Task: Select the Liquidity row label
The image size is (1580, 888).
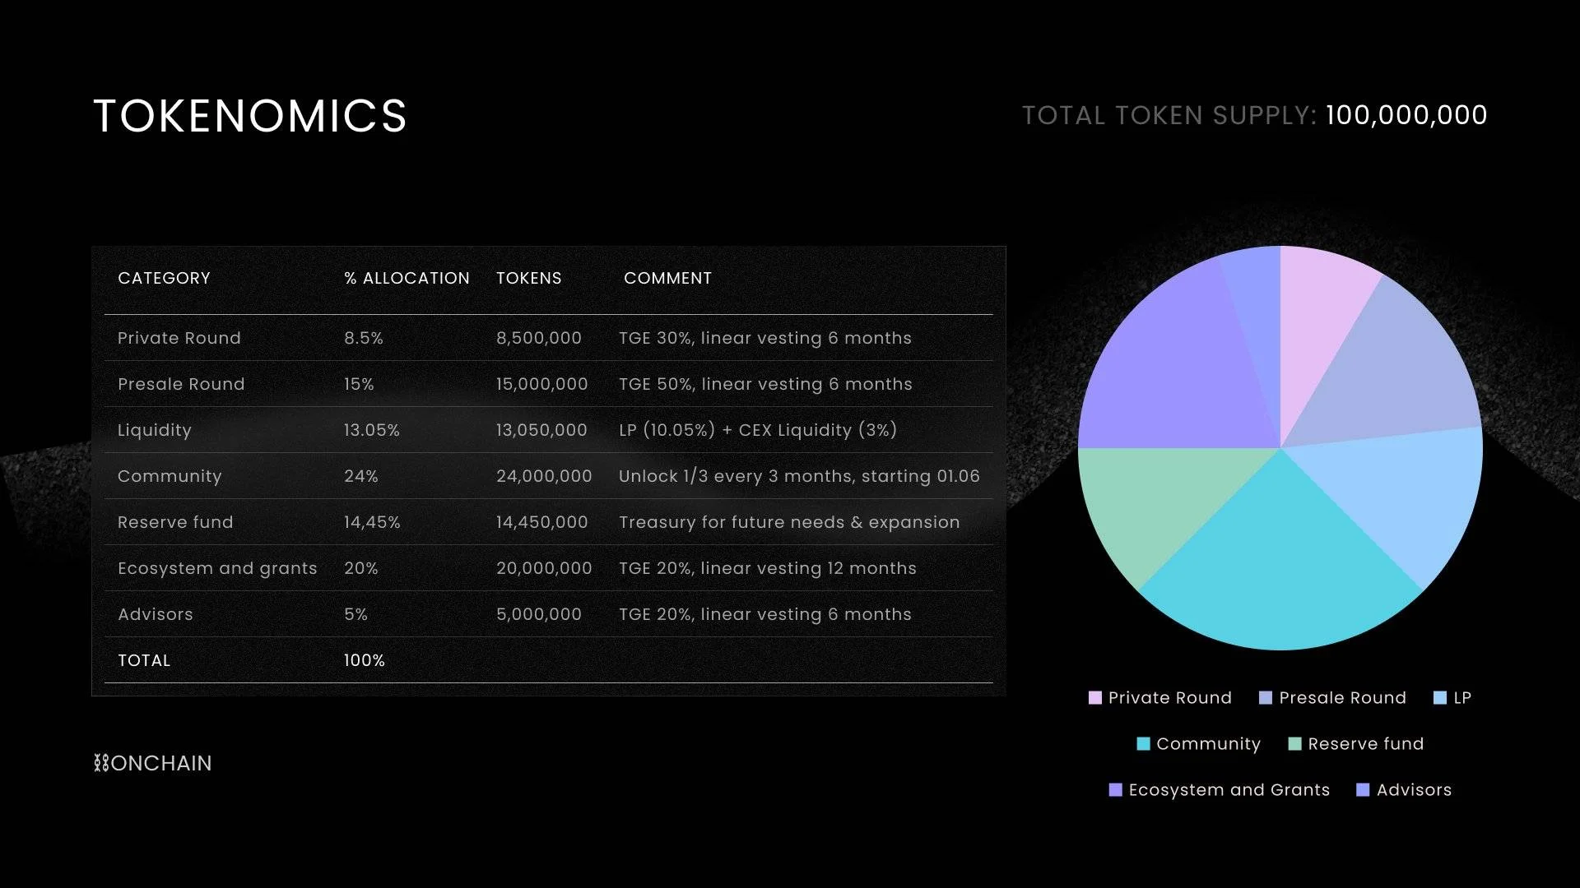Action: [x=155, y=431]
